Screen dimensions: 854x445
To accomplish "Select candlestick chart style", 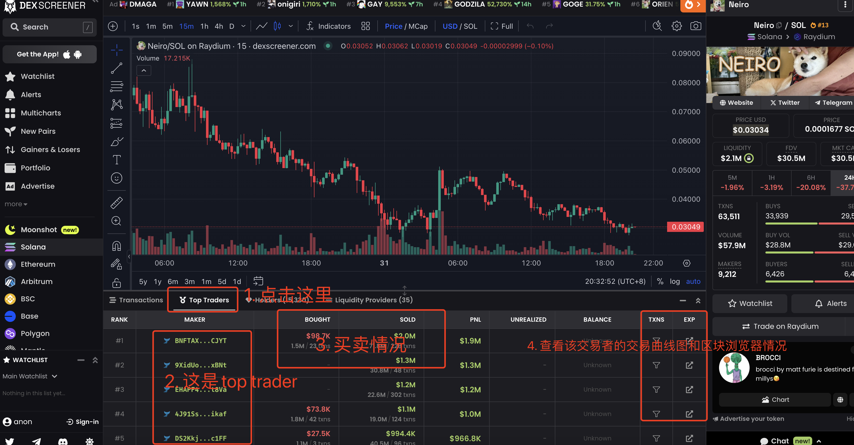I will 277,26.
